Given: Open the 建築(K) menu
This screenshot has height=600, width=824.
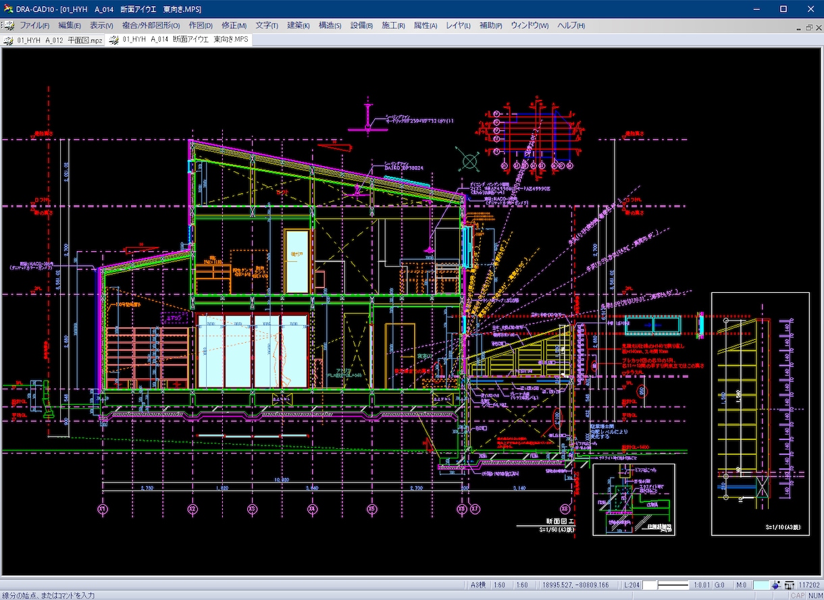Looking at the screenshot, I should tap(298, 26).
